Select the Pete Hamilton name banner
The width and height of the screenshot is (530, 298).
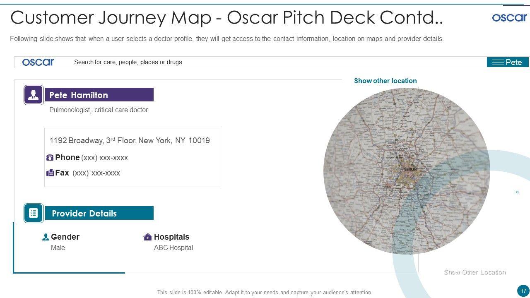coord(99,95)
